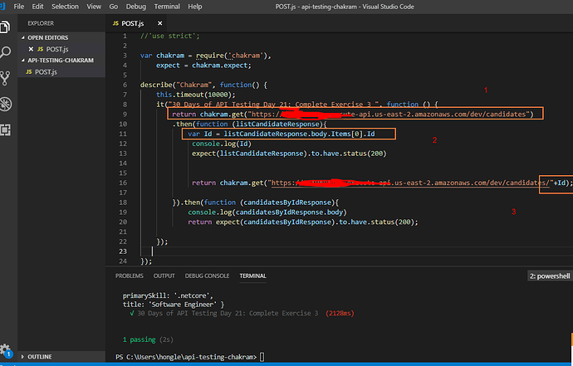Image resolution: width=573 pixels, height=366 pixels.
Task: Open the Selection menu
Action: (x=65, y=6)
